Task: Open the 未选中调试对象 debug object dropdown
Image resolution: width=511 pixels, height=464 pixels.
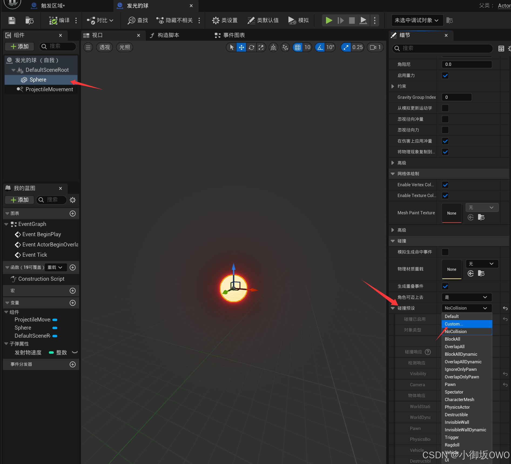Action: click(x=417, y=21)
